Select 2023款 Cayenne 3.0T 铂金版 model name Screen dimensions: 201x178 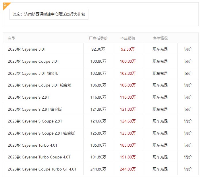point(33,73)
